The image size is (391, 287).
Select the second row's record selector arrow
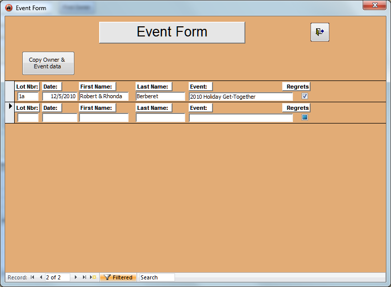point(10,106)
